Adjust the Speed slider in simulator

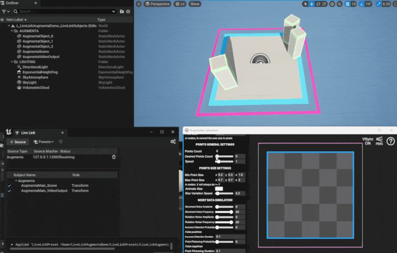point(224,161)
